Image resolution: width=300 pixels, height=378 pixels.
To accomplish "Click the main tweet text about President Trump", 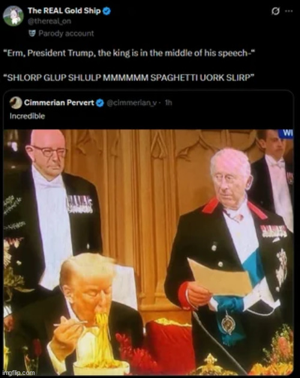I will click(x=129, y=53).
